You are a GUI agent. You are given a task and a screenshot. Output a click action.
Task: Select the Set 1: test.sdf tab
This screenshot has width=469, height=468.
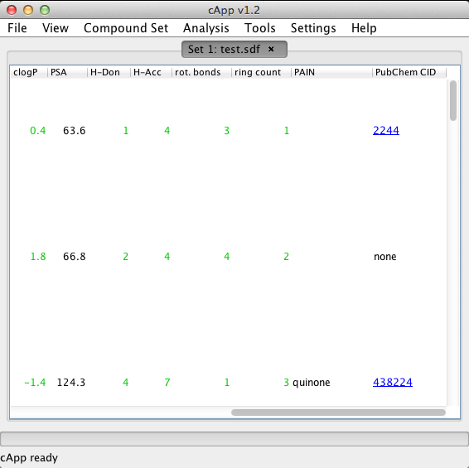224,49
